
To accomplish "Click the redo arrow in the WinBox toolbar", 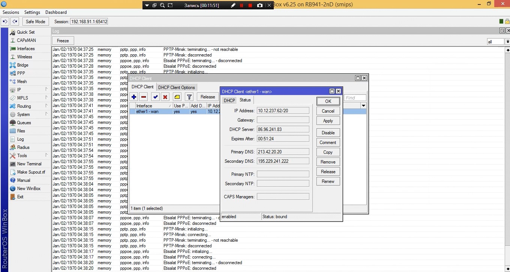I will 15,22.
